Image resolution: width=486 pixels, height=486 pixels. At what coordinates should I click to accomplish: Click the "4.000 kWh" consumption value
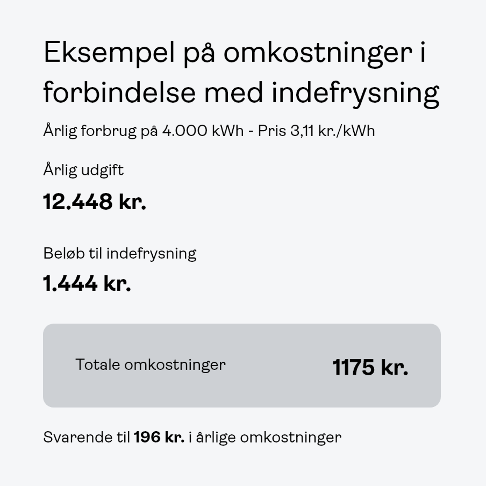pos(203,131)
